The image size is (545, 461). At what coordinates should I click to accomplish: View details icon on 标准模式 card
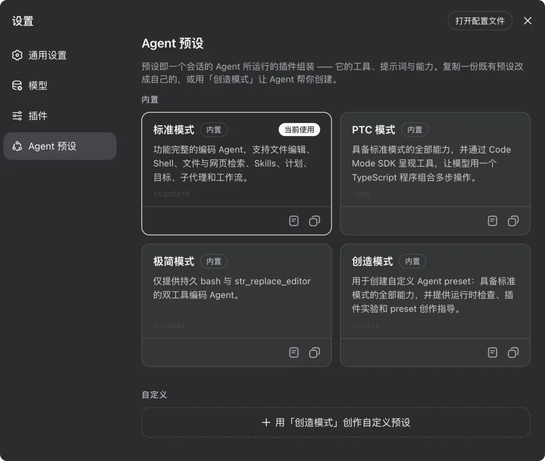click(294, 221)
